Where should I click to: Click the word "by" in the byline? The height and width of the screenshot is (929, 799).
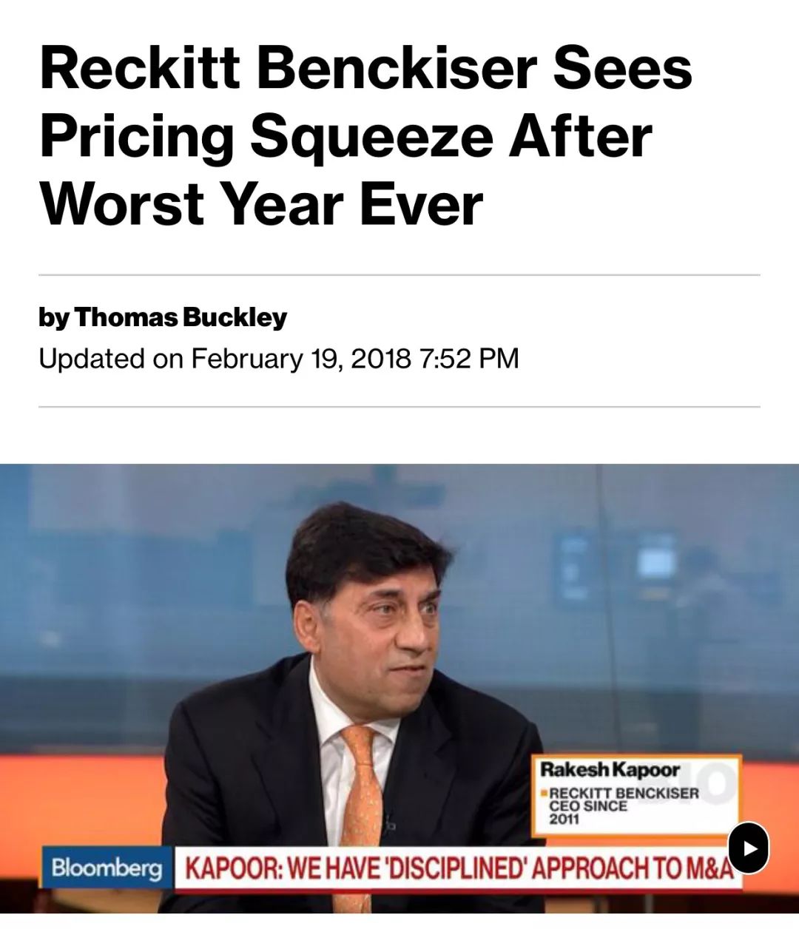[53, 318]
